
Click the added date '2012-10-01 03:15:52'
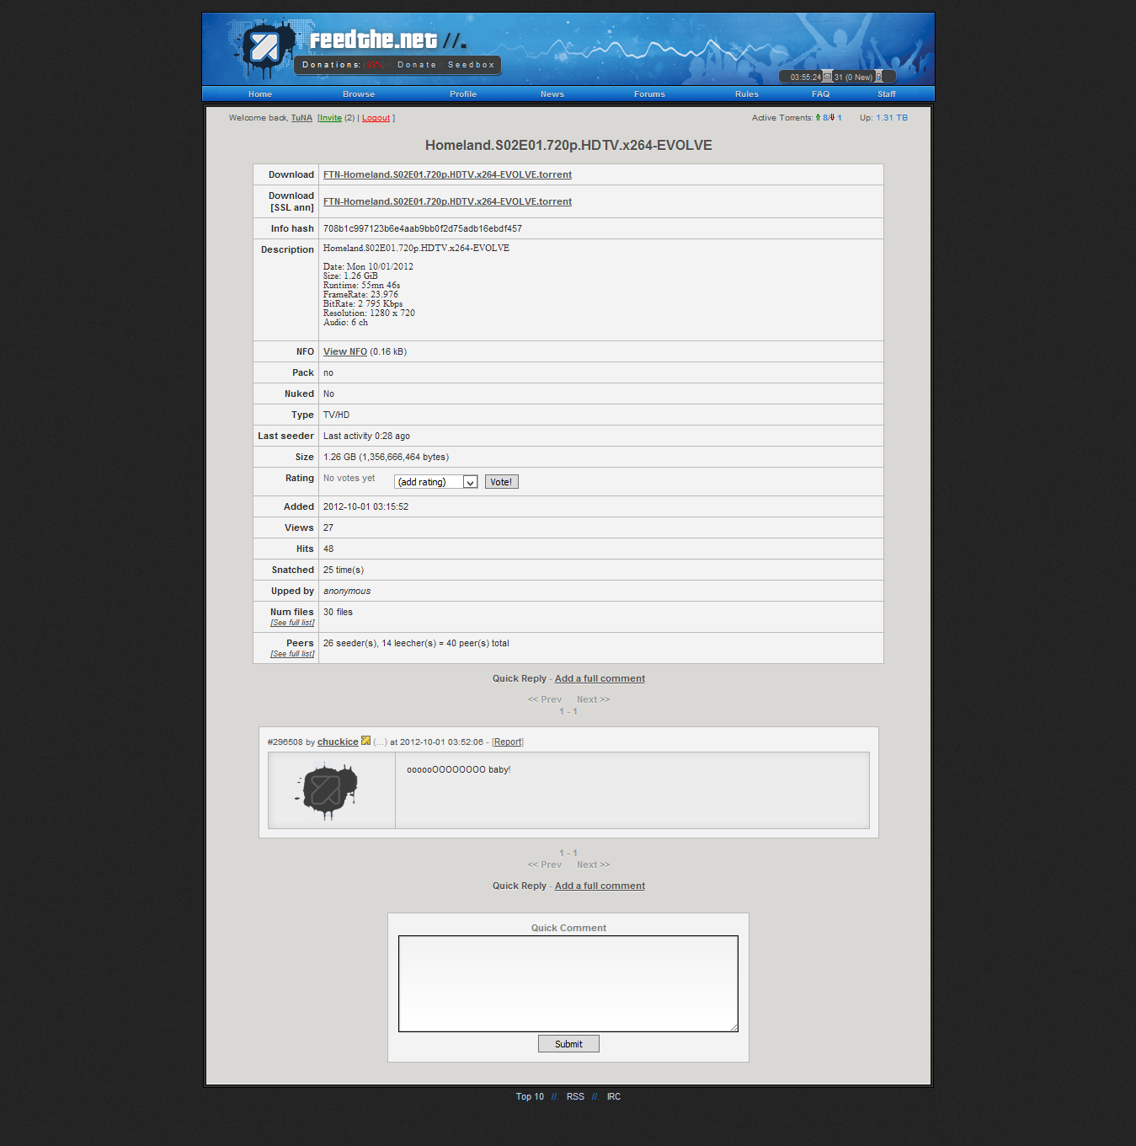pos(365,506)
